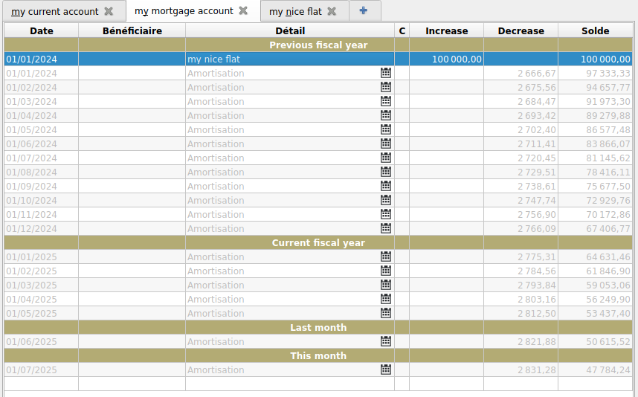Close the 'my current account' tab
The height and width of the screenshot is (397, 638).
point(109,11)
